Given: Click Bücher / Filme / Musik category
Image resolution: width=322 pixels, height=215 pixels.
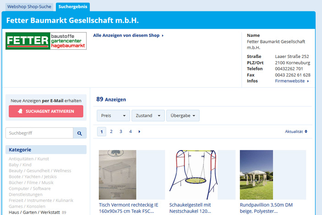Looking at the screenshot, I should coord(31,183).
